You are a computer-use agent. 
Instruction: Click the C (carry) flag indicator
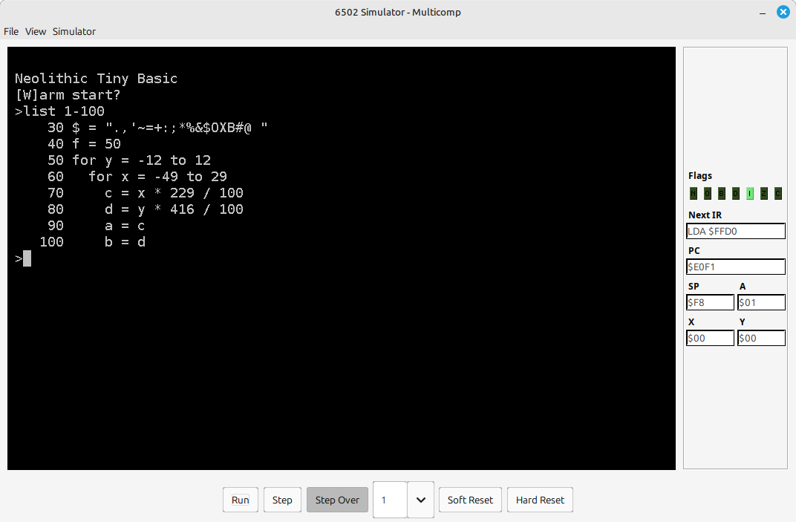pos(778,194)
